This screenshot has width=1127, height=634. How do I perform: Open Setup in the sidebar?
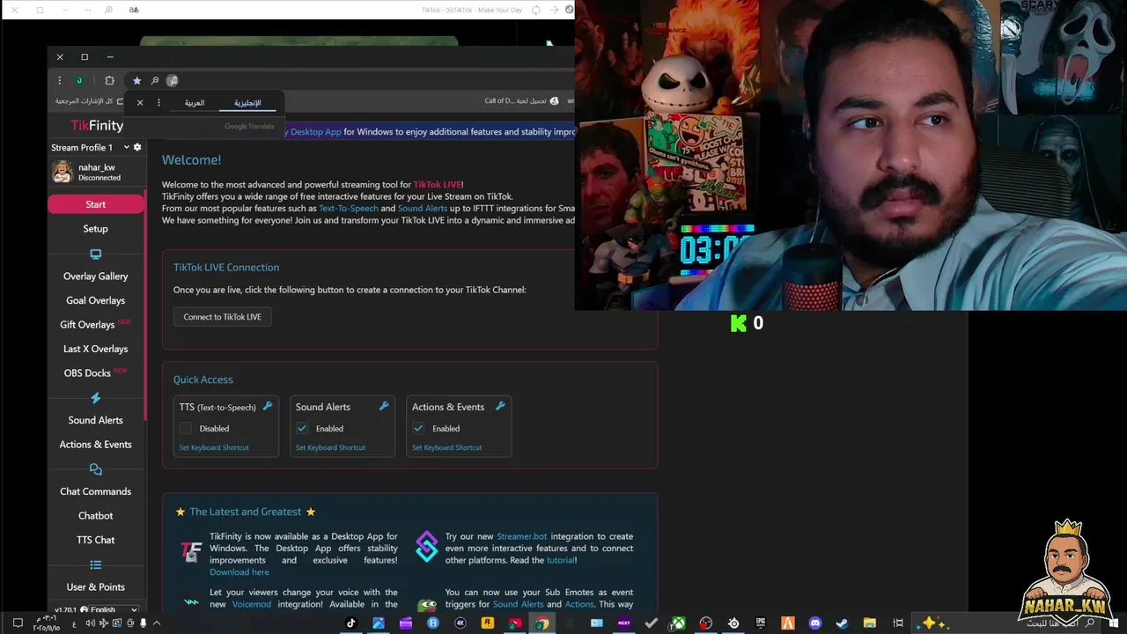pyautogui.click(x=96, y=229)
